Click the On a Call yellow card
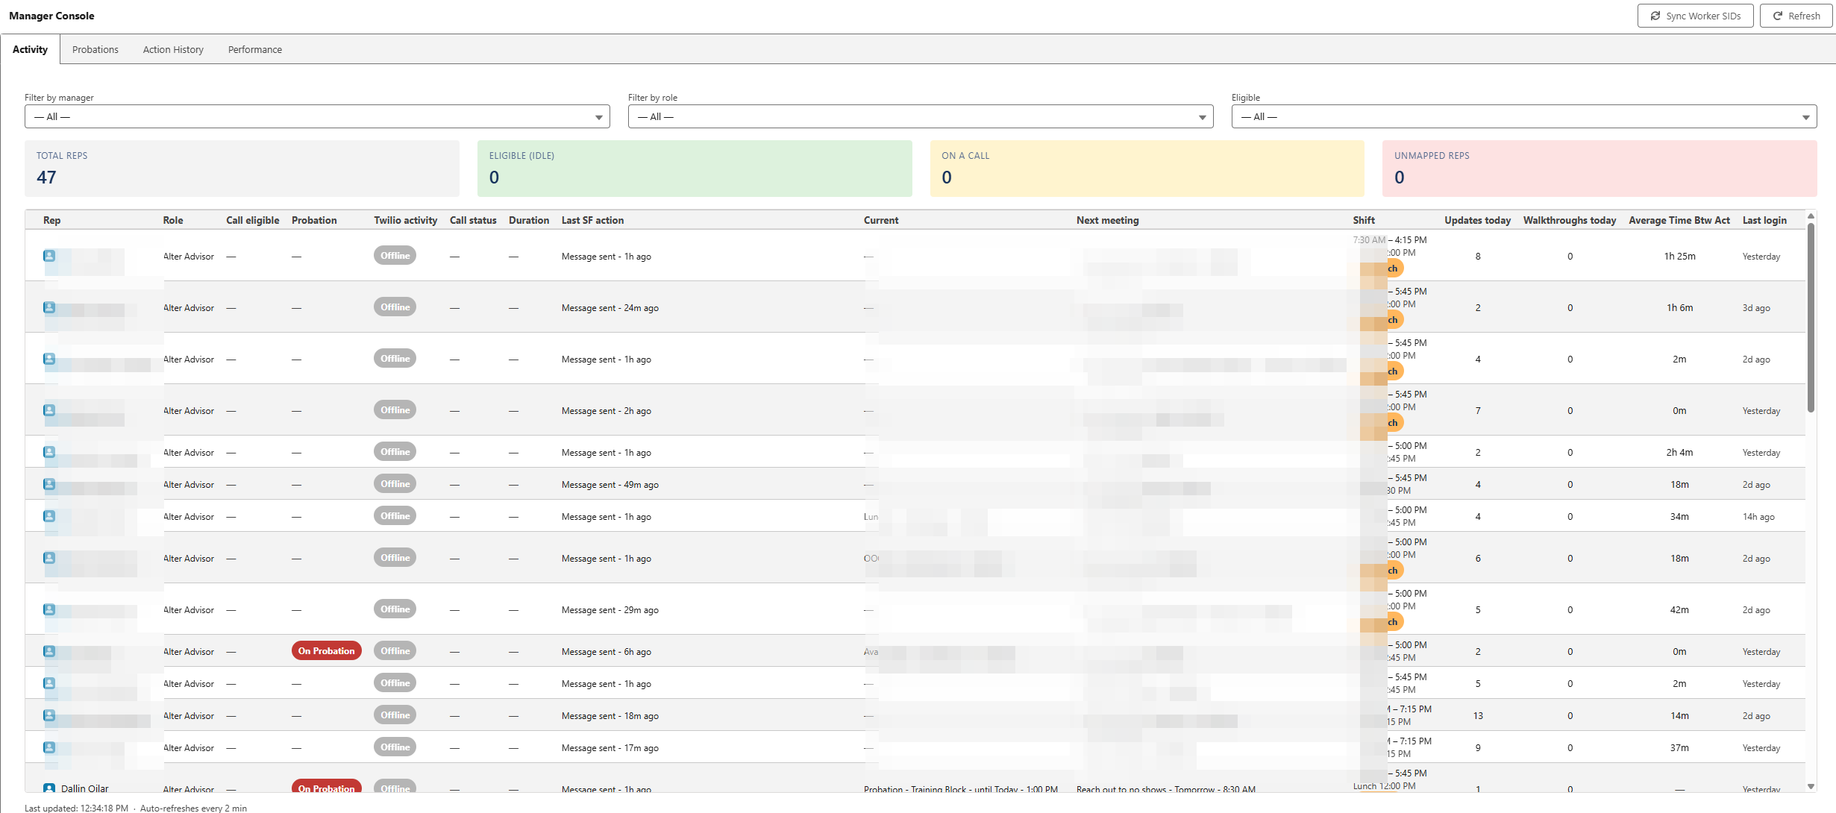 tap(1147, 169)
